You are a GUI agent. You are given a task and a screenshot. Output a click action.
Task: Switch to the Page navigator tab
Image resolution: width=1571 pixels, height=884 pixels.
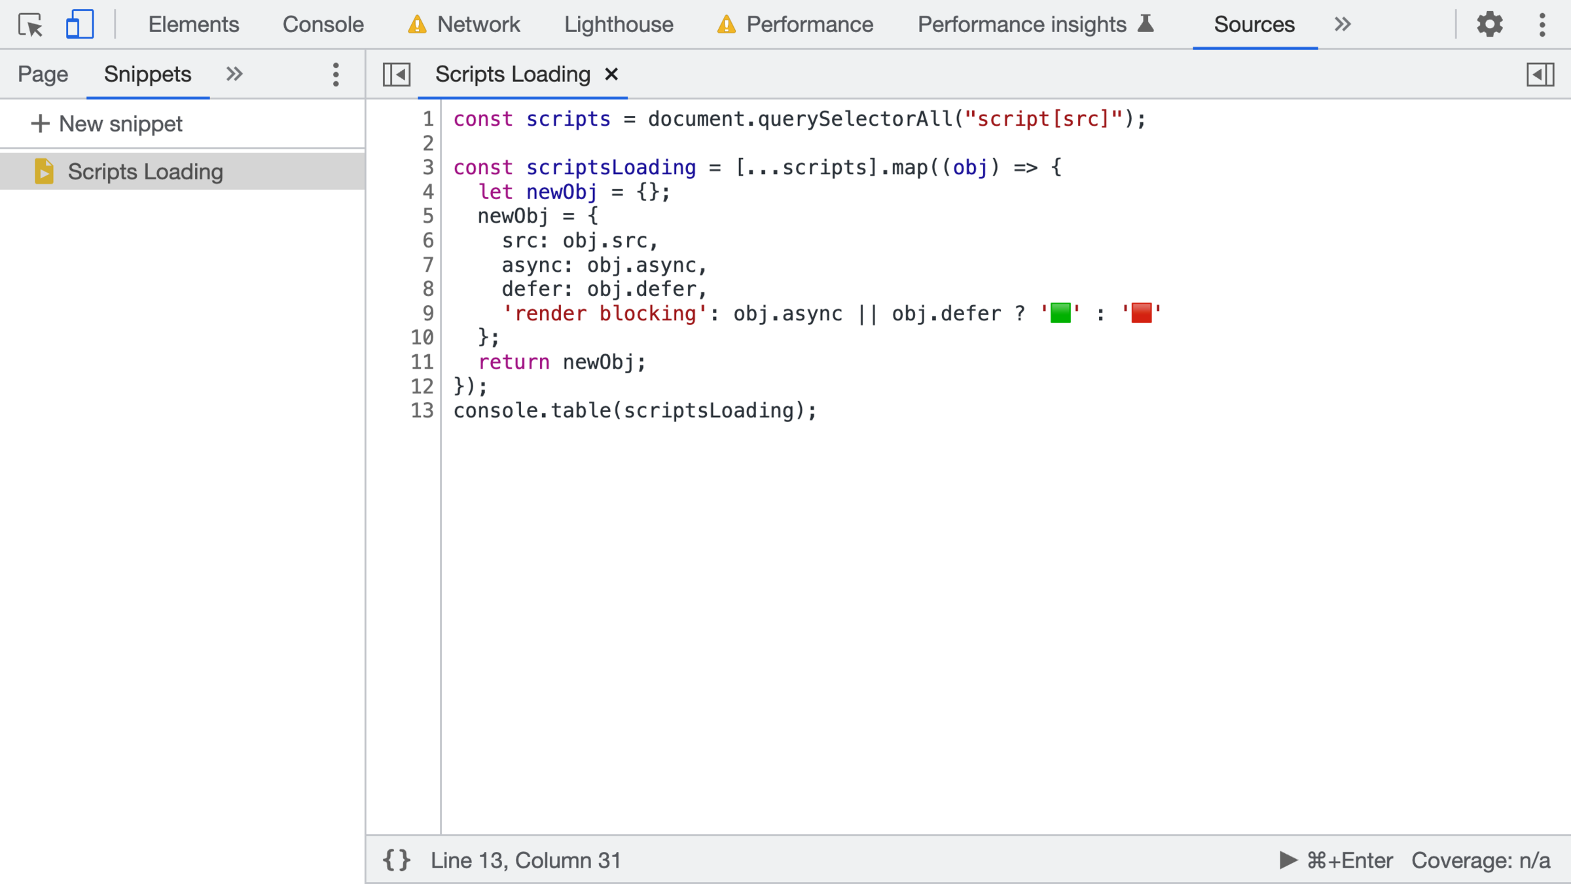point(43,75)
